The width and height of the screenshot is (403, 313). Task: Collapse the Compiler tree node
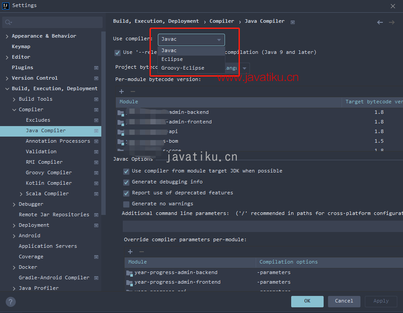pyautogui.click(x=14, y=110)
